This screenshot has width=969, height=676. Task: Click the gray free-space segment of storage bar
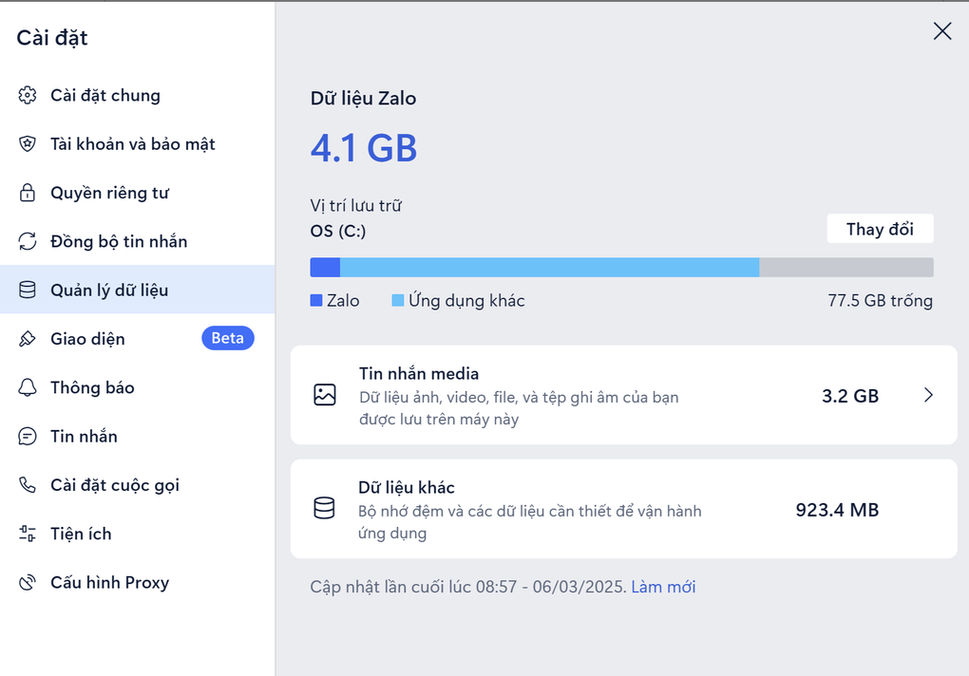846,268
